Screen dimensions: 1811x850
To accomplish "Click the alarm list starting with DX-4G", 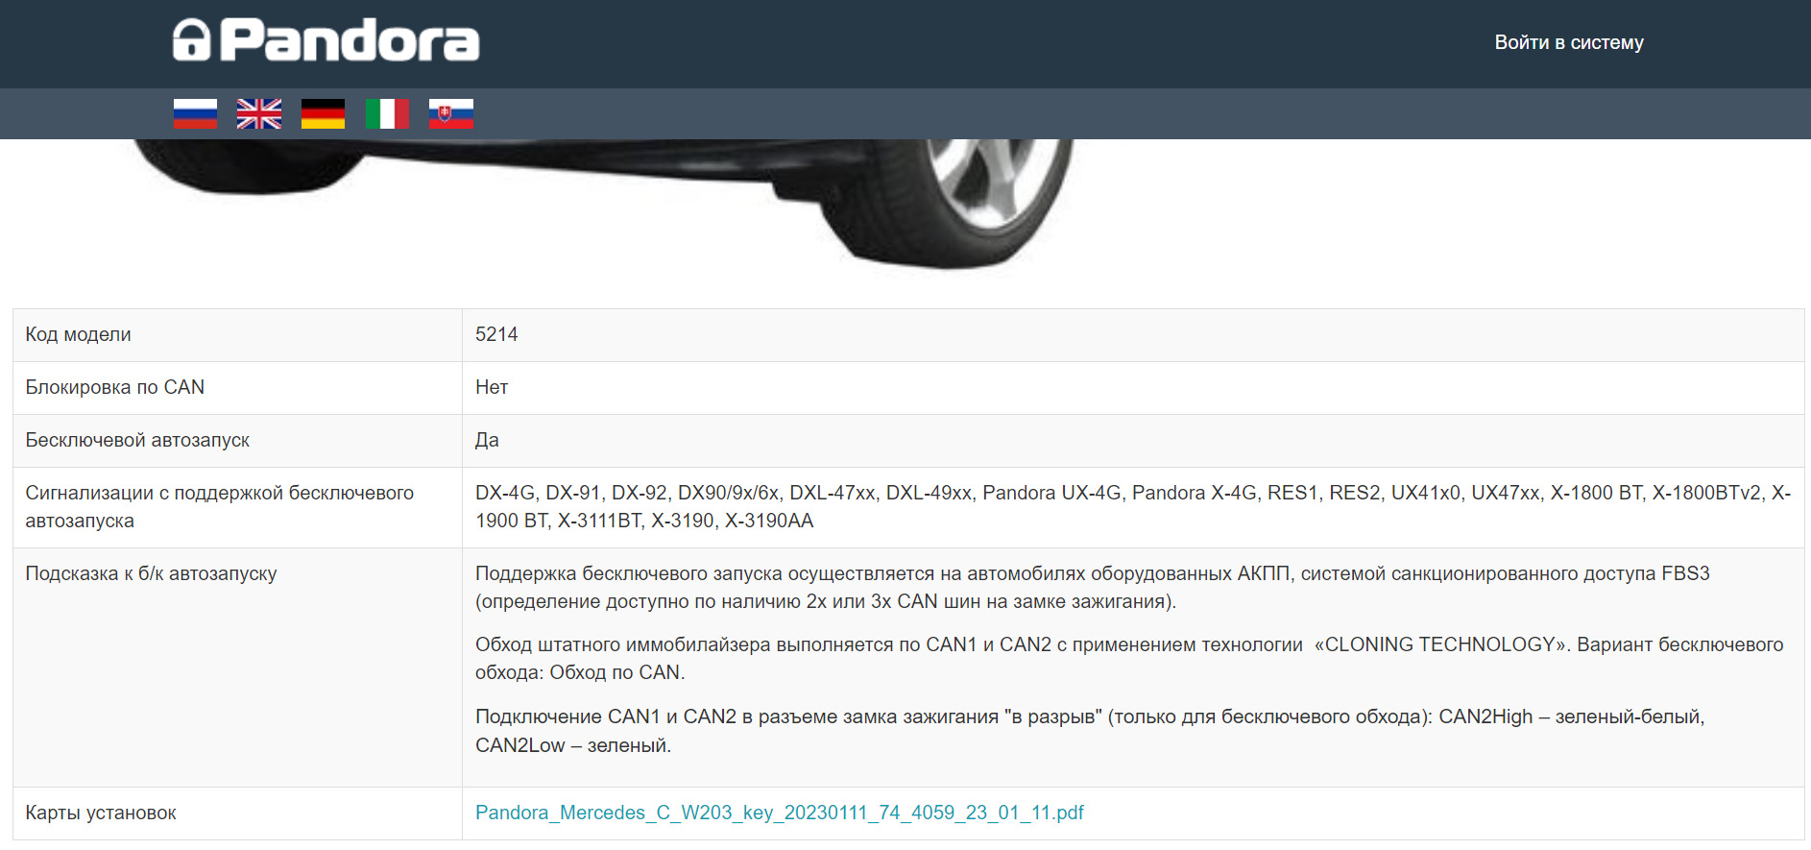I will coord(1133,507).
